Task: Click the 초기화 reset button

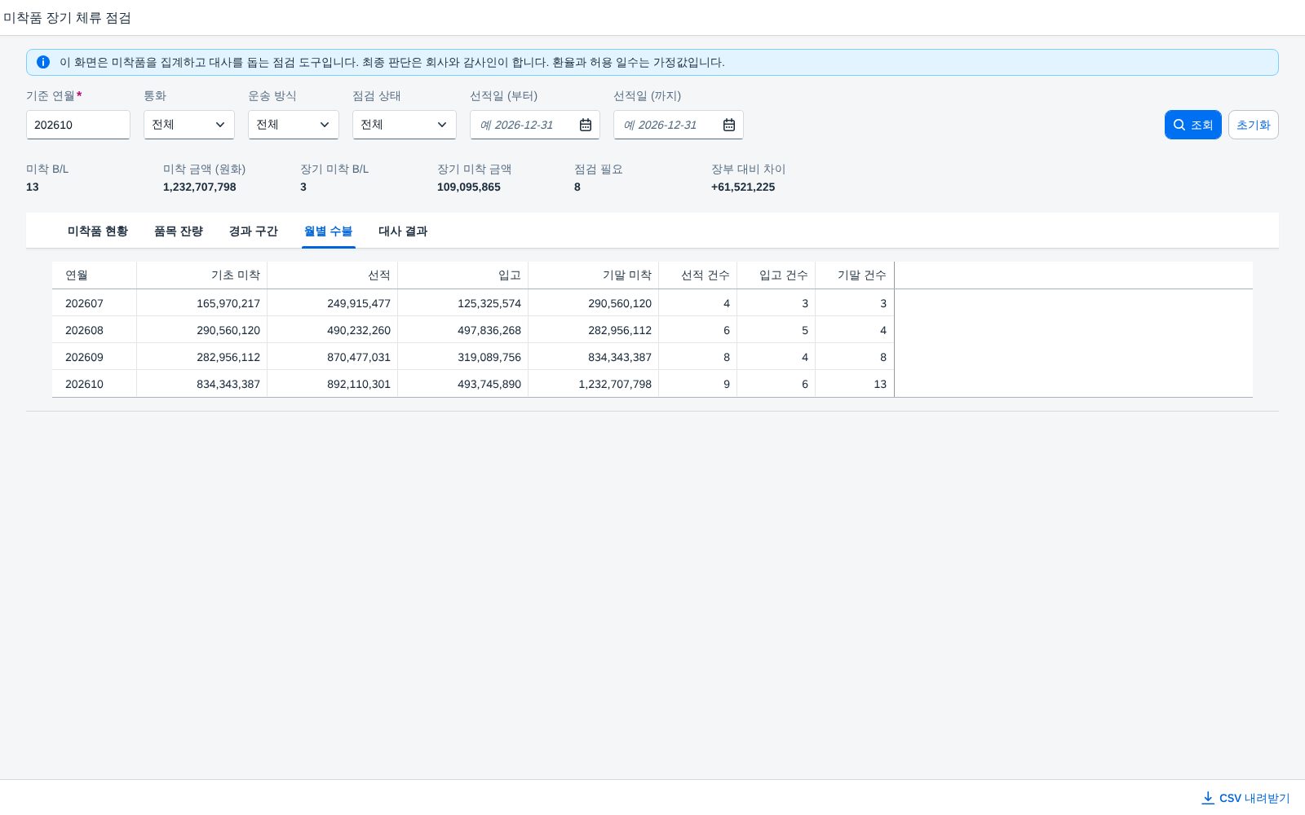Action: pos(1254,125)
